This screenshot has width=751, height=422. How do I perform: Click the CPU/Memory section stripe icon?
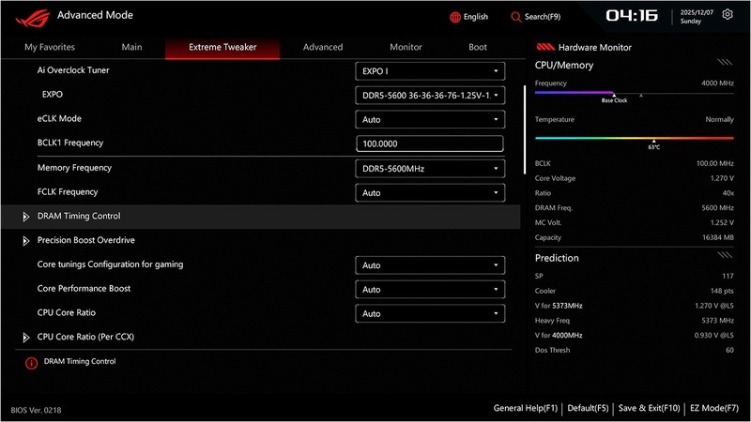point(725,62)
